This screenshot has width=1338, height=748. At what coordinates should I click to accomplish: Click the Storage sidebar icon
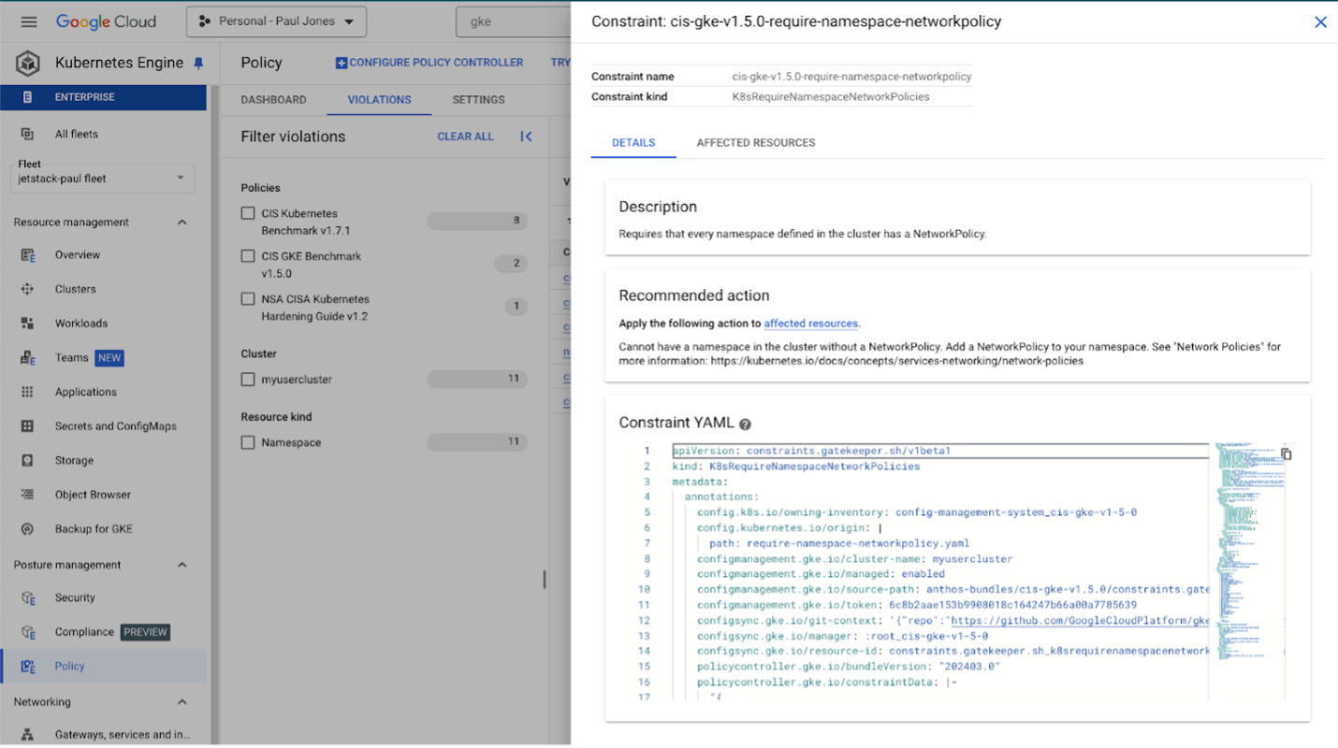pyautogui.click(x=27, y=461)
